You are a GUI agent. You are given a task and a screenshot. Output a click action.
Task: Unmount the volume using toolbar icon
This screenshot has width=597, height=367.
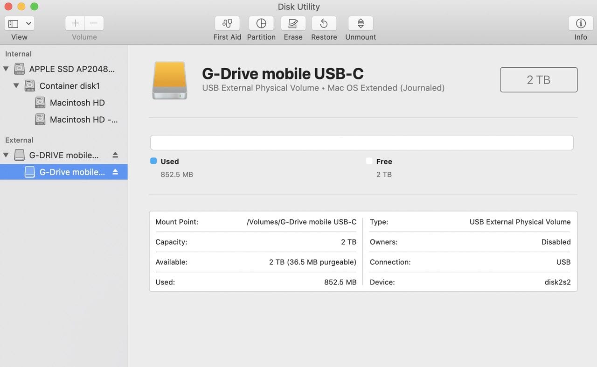361,23
